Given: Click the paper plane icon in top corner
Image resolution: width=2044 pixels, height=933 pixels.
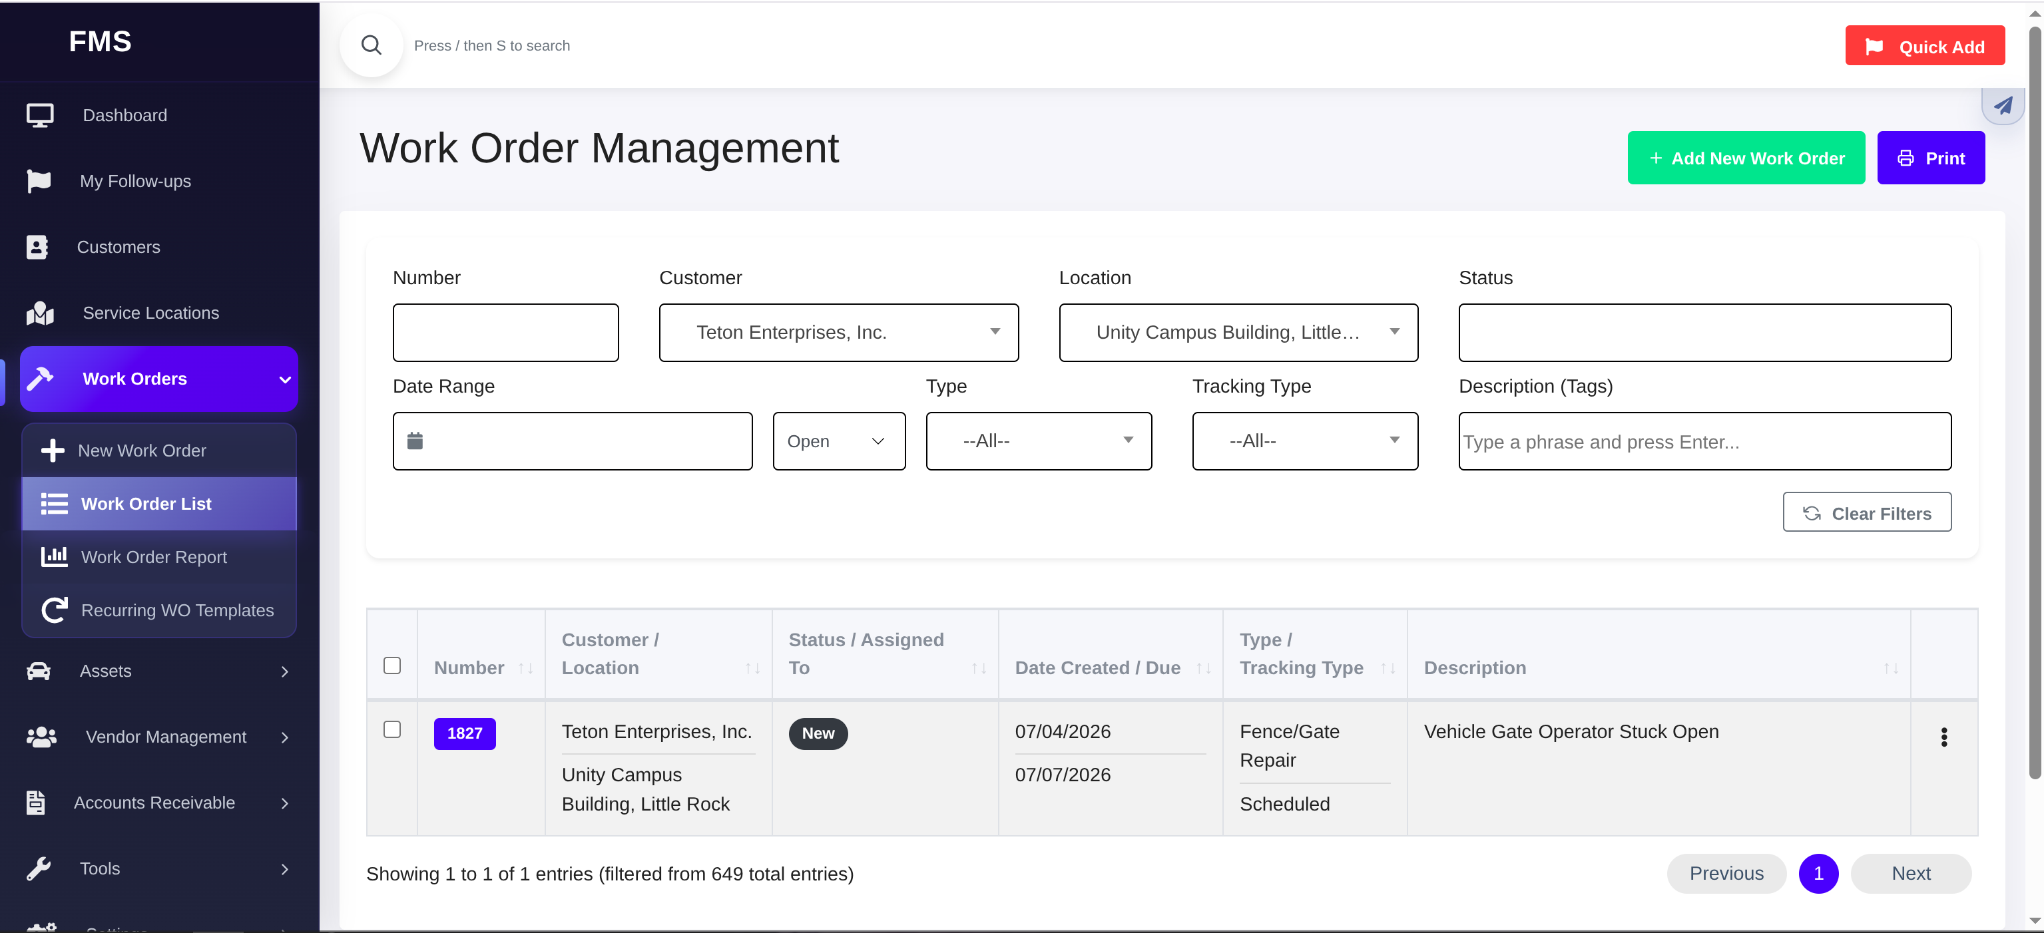Looking at the screenshot, I should coord(2002,106).
